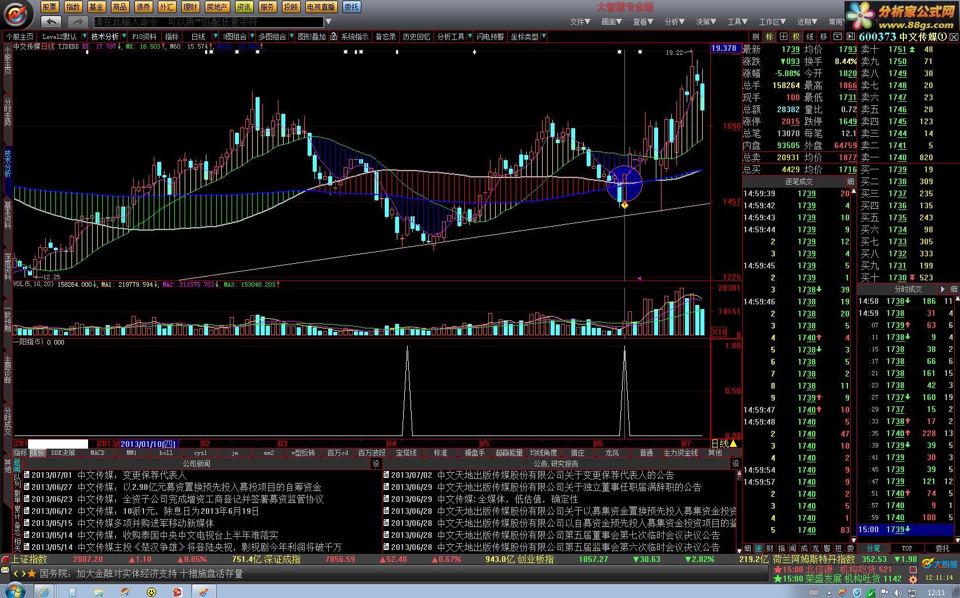Click the 资讯 green category button

(x=244, y=7)
